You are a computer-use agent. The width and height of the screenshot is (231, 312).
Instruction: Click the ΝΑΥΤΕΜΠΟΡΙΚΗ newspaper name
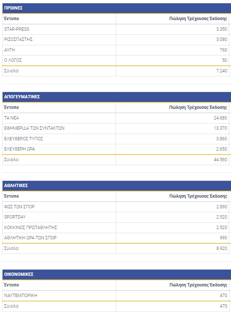[x=20, y=296]
